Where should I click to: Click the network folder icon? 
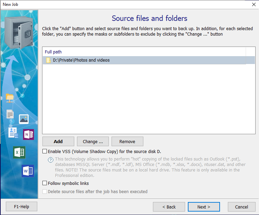pos(10,98)
